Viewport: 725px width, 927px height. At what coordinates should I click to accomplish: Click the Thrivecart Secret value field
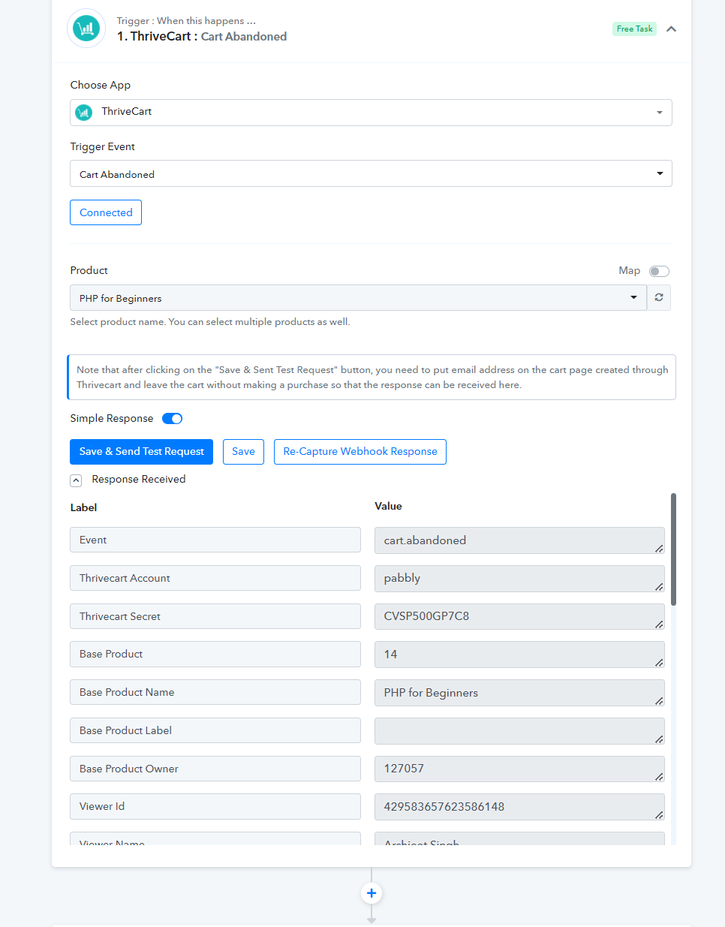[x=519, y=616]
